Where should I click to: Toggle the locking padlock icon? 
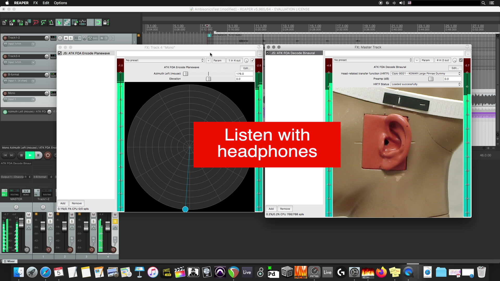tap(106, 23)
